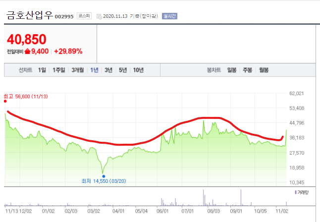320x222 pixels.
Task: Click the 03/02 x-axis date label
Action: (x=94, y=211)
